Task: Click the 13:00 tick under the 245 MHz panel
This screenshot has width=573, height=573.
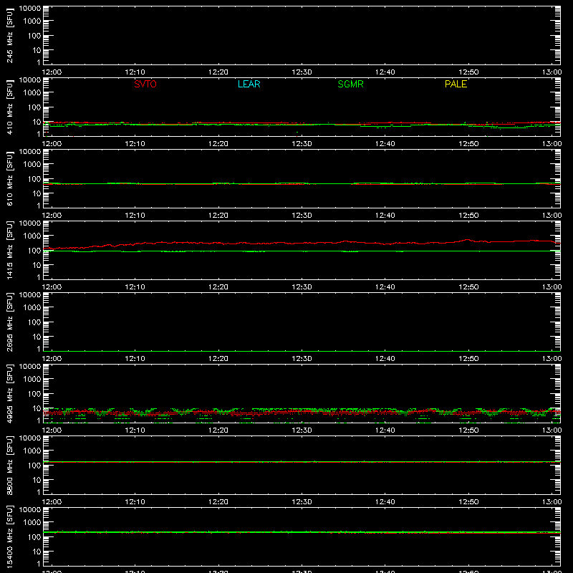Action: pyautogui.click(x=552, y=72)
